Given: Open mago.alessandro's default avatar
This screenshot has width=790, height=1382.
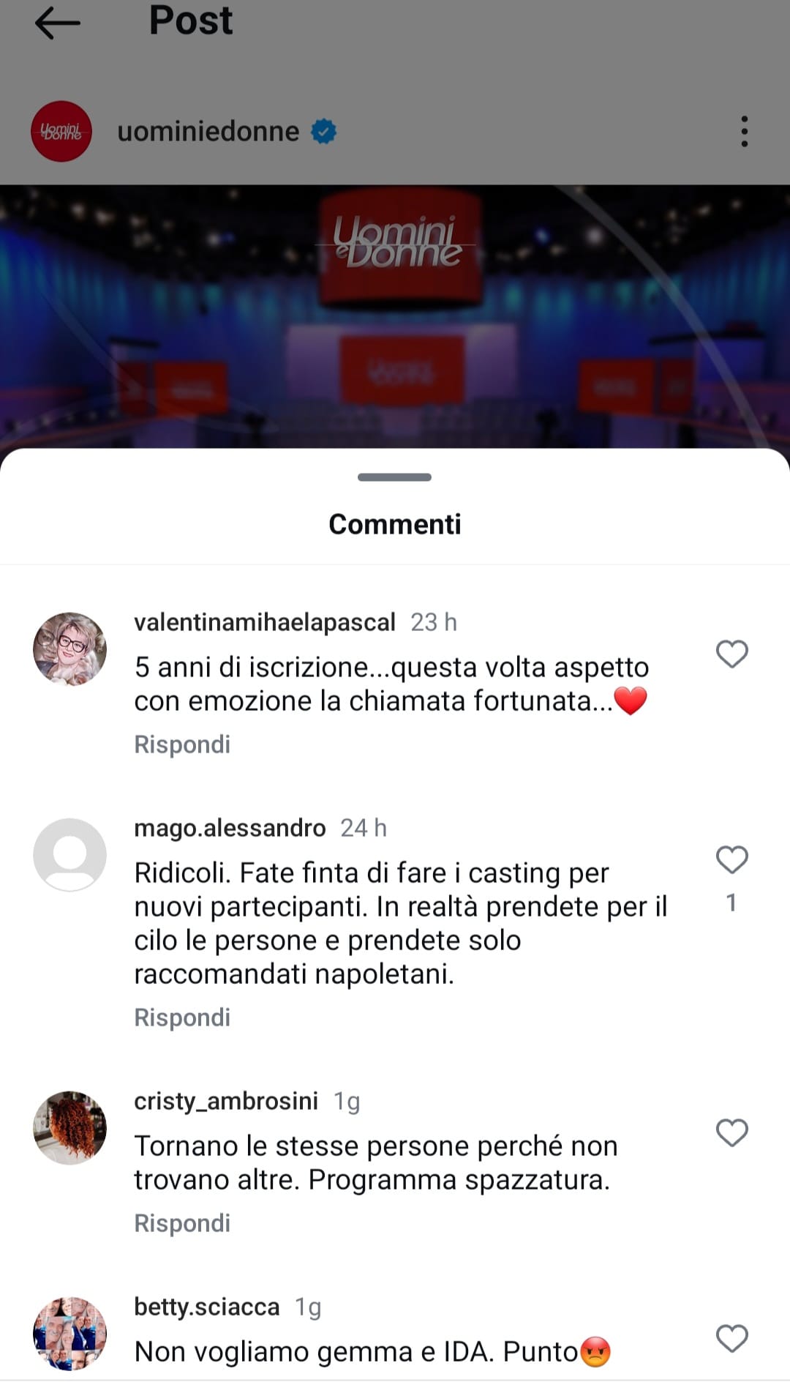Looking at the screenshot, I should [x=70, y=855].
